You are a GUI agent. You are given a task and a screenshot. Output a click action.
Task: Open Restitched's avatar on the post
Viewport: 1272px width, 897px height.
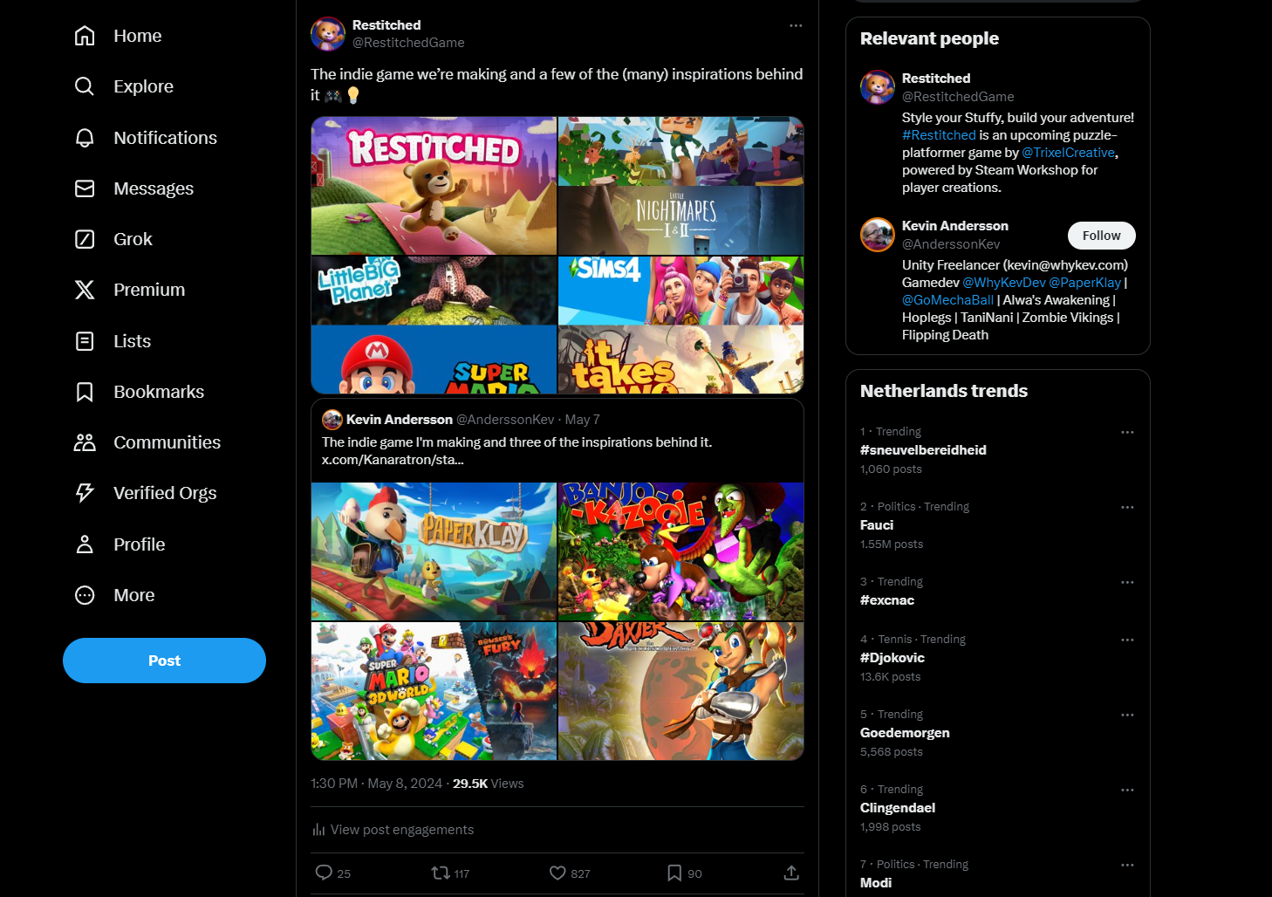328,34
